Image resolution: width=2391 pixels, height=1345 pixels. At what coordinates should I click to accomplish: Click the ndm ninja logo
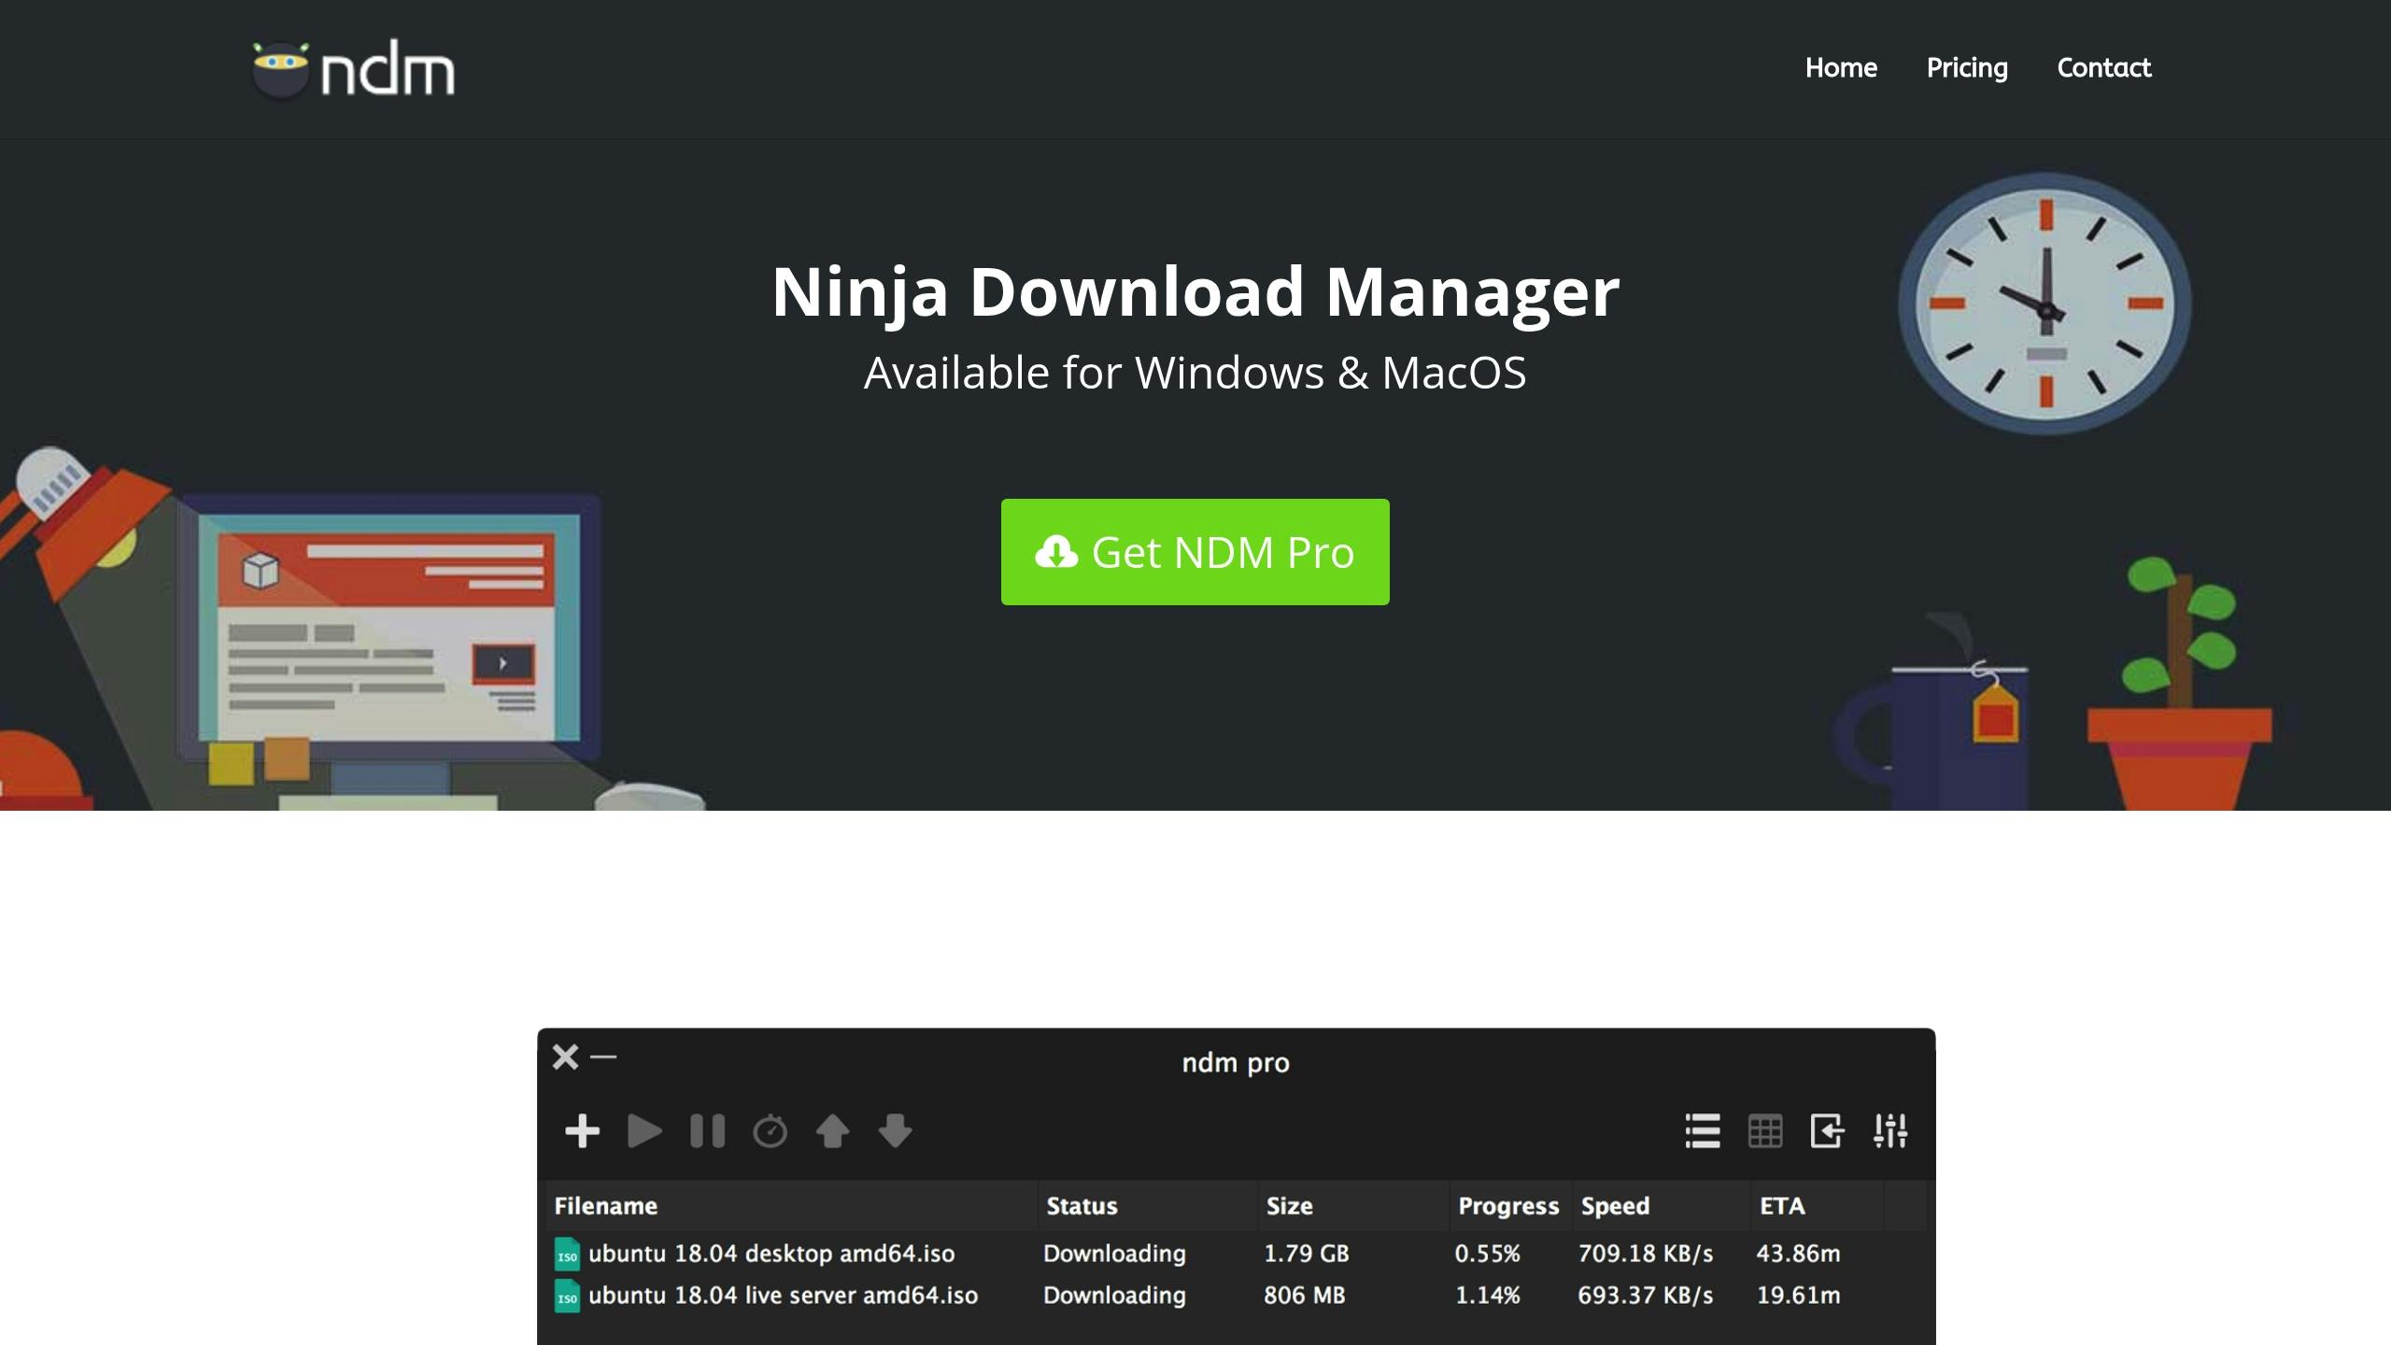[x=353, y=69]
